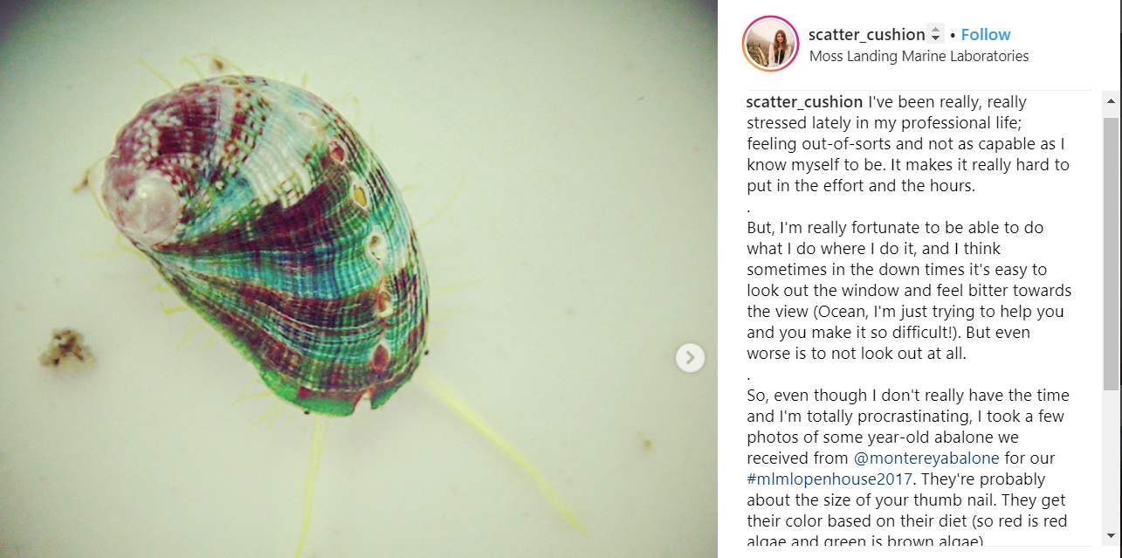1122x558 pixels.
Task: Click the first caption paragraph about being stressed
Action: coord(908,143)
